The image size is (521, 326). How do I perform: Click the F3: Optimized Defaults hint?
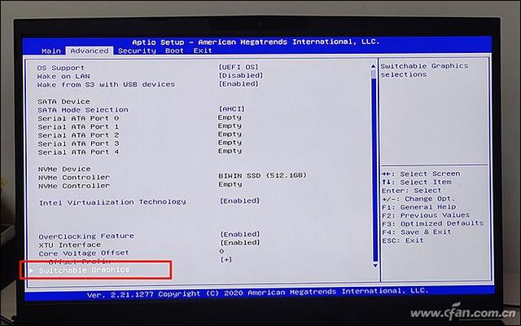pos(432,223)
